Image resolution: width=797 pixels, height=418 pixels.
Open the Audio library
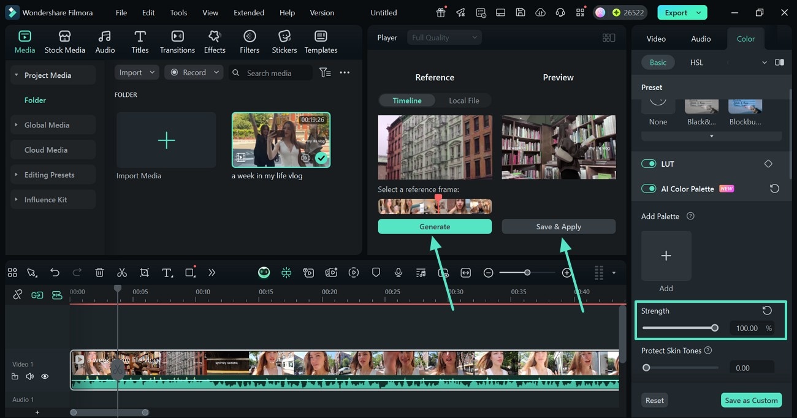105,42
